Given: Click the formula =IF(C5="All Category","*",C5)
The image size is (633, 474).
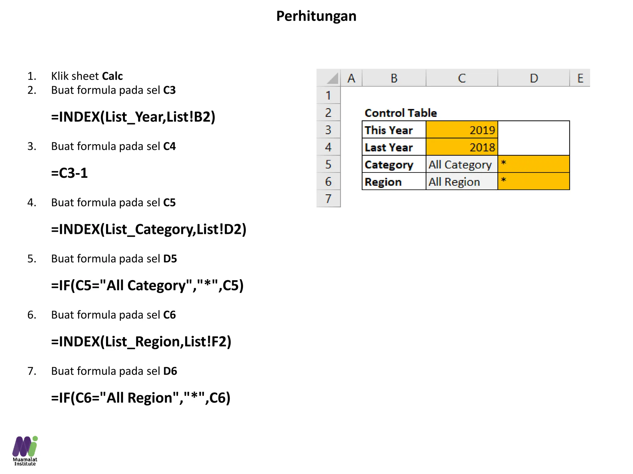Looking at the screenshot, I should [x=147, y=285].
